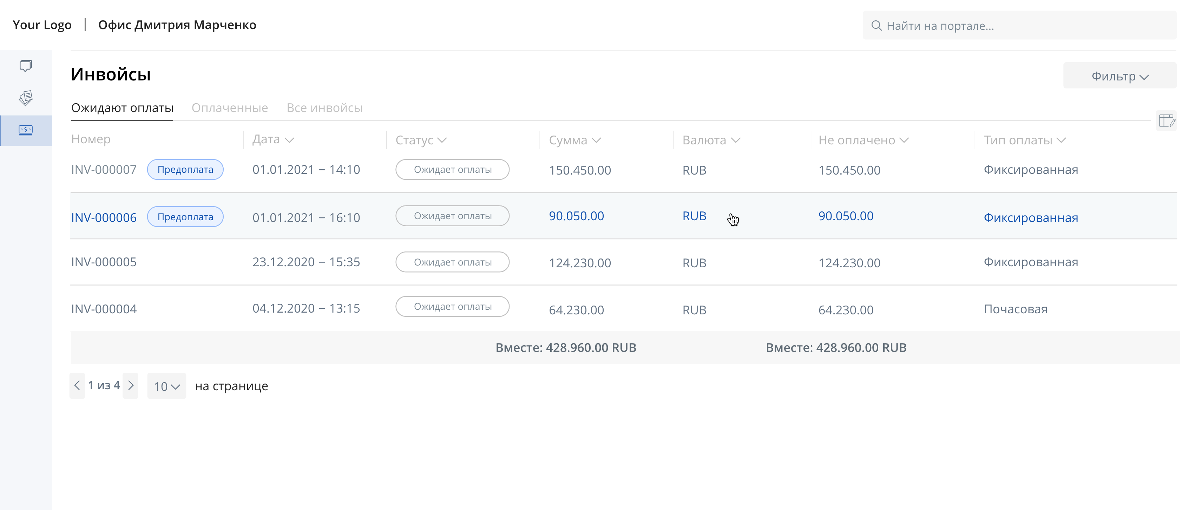Click date 01.01.2021 – 16:10
This screenshot has width=1189, height=510.
click(306, 217)
